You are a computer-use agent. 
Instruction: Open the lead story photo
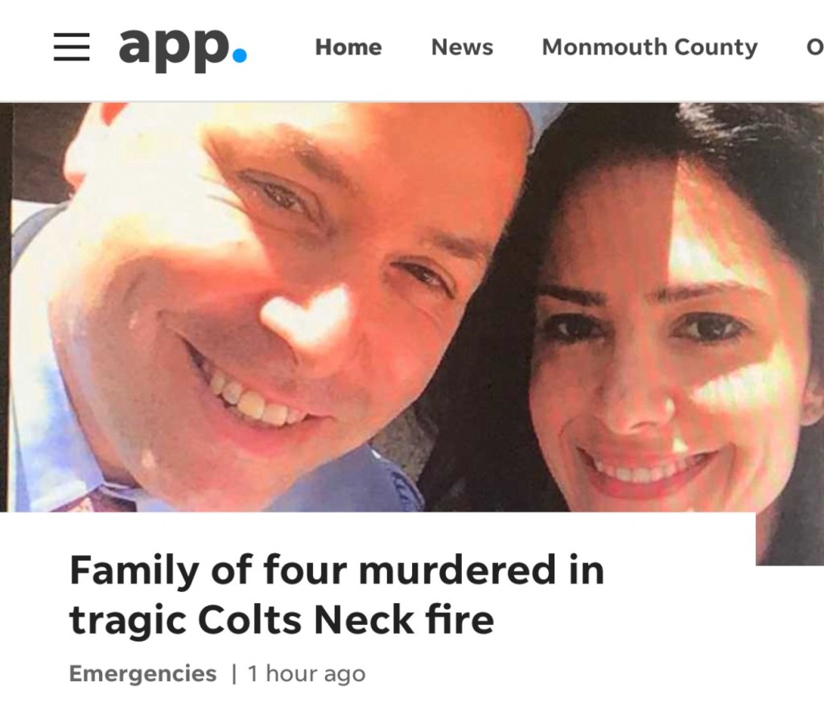click(x=412, y=307)
